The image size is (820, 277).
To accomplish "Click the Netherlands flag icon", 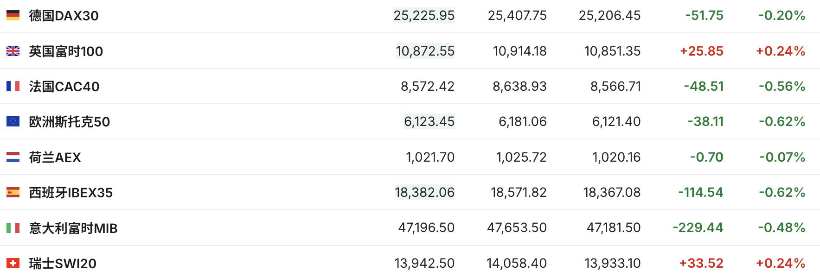I will click(13, 157).
